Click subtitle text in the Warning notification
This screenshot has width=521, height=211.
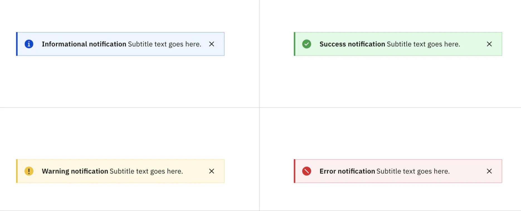pyautogui.click(x=146, y=171)
